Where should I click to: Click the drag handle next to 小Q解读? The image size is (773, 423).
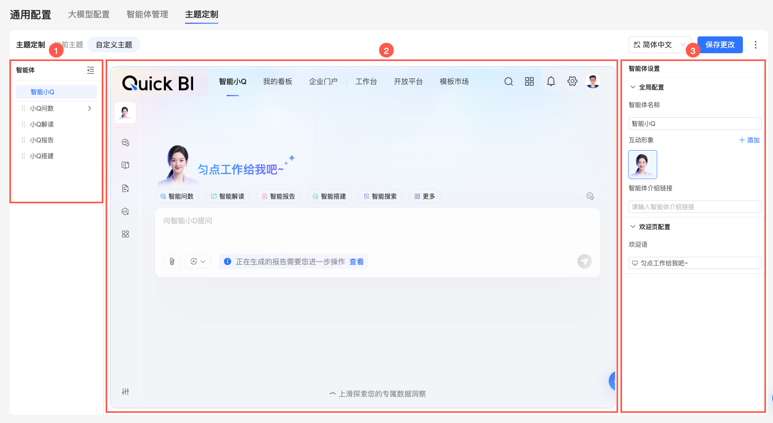click(x=23, y=124)
